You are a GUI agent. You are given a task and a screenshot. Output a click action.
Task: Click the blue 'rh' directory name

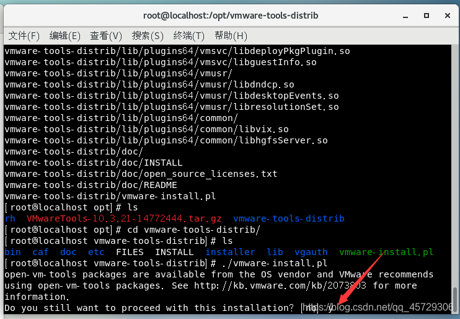click(x=10, y=218)
